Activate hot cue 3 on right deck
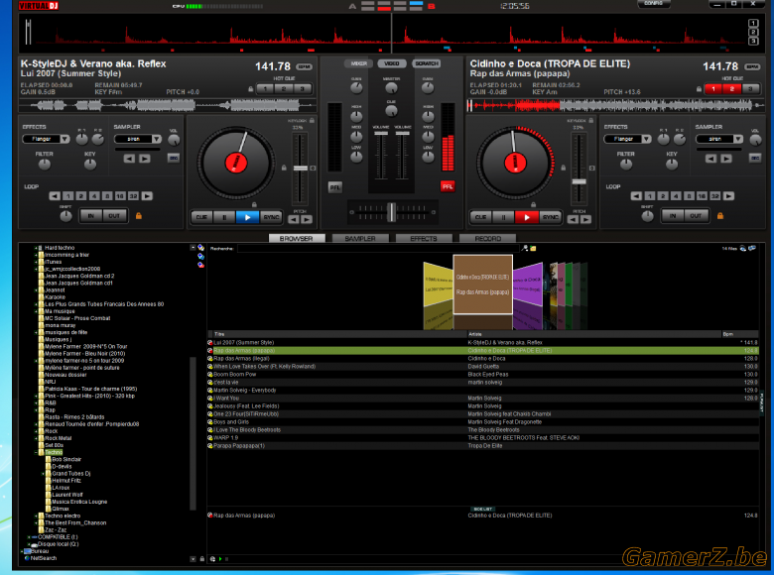This screenshot has height=575, width=774. click(x=750, y=89)
